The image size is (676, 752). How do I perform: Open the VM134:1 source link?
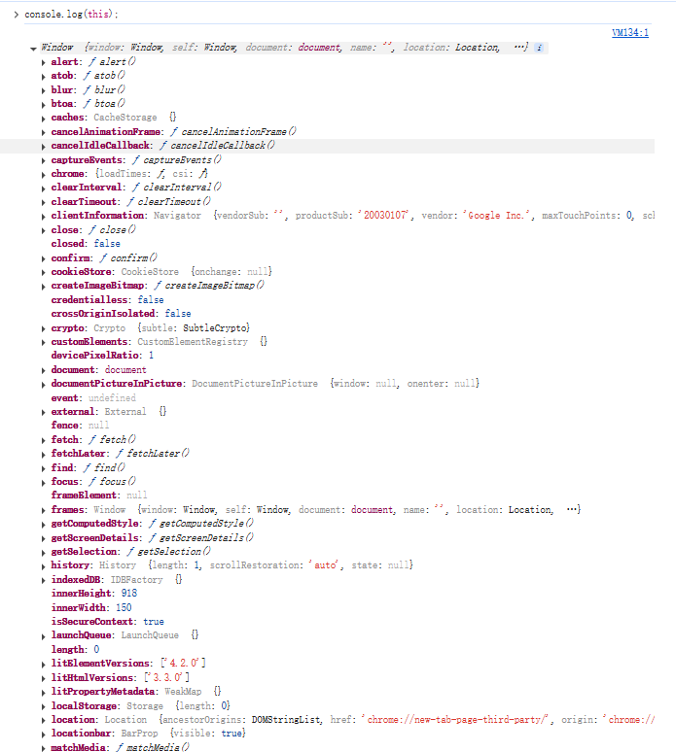(x=630, y=32)
